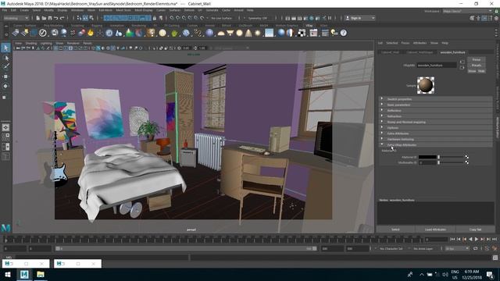The height and width of the screenshot is (281, 500).
Task: Expand the Options section
Action: [435, 128]
